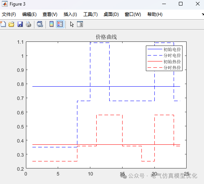Click the MATLAB logo in title bar
This screenshot has height=184, width=204.
[x=5, y=4]
